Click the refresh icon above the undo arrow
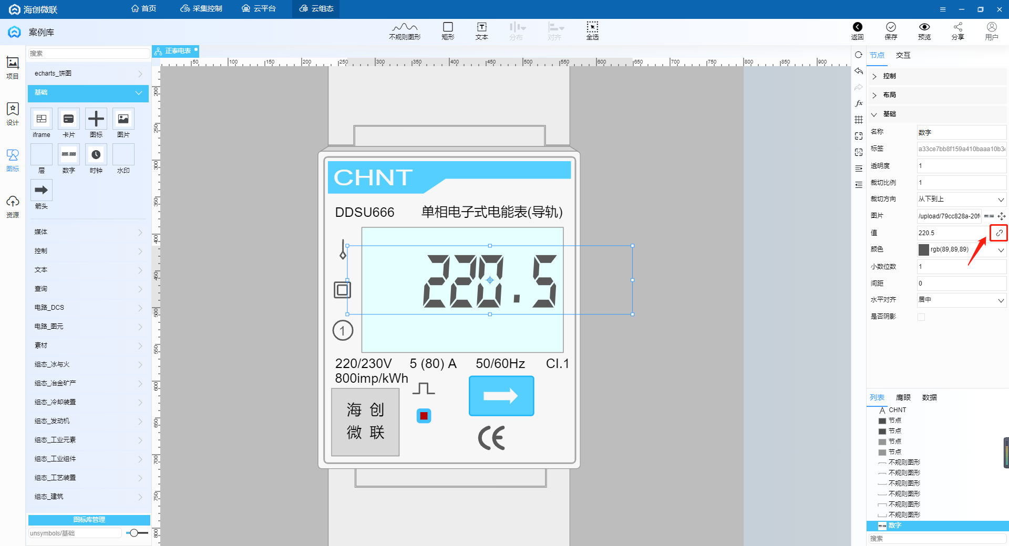 tap(859, 55)
